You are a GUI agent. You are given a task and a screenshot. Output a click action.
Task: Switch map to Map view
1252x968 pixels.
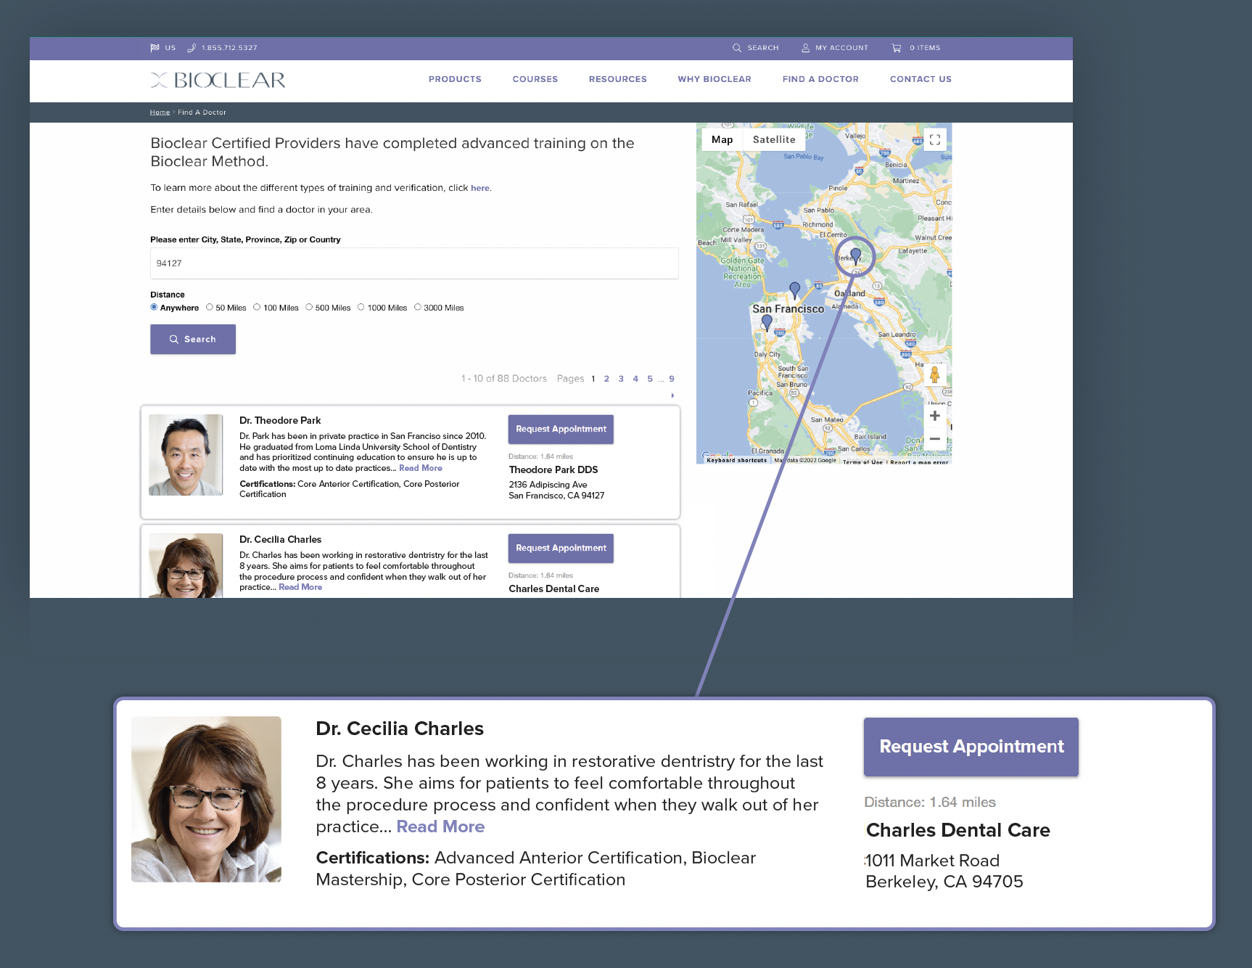pos(722,140)
